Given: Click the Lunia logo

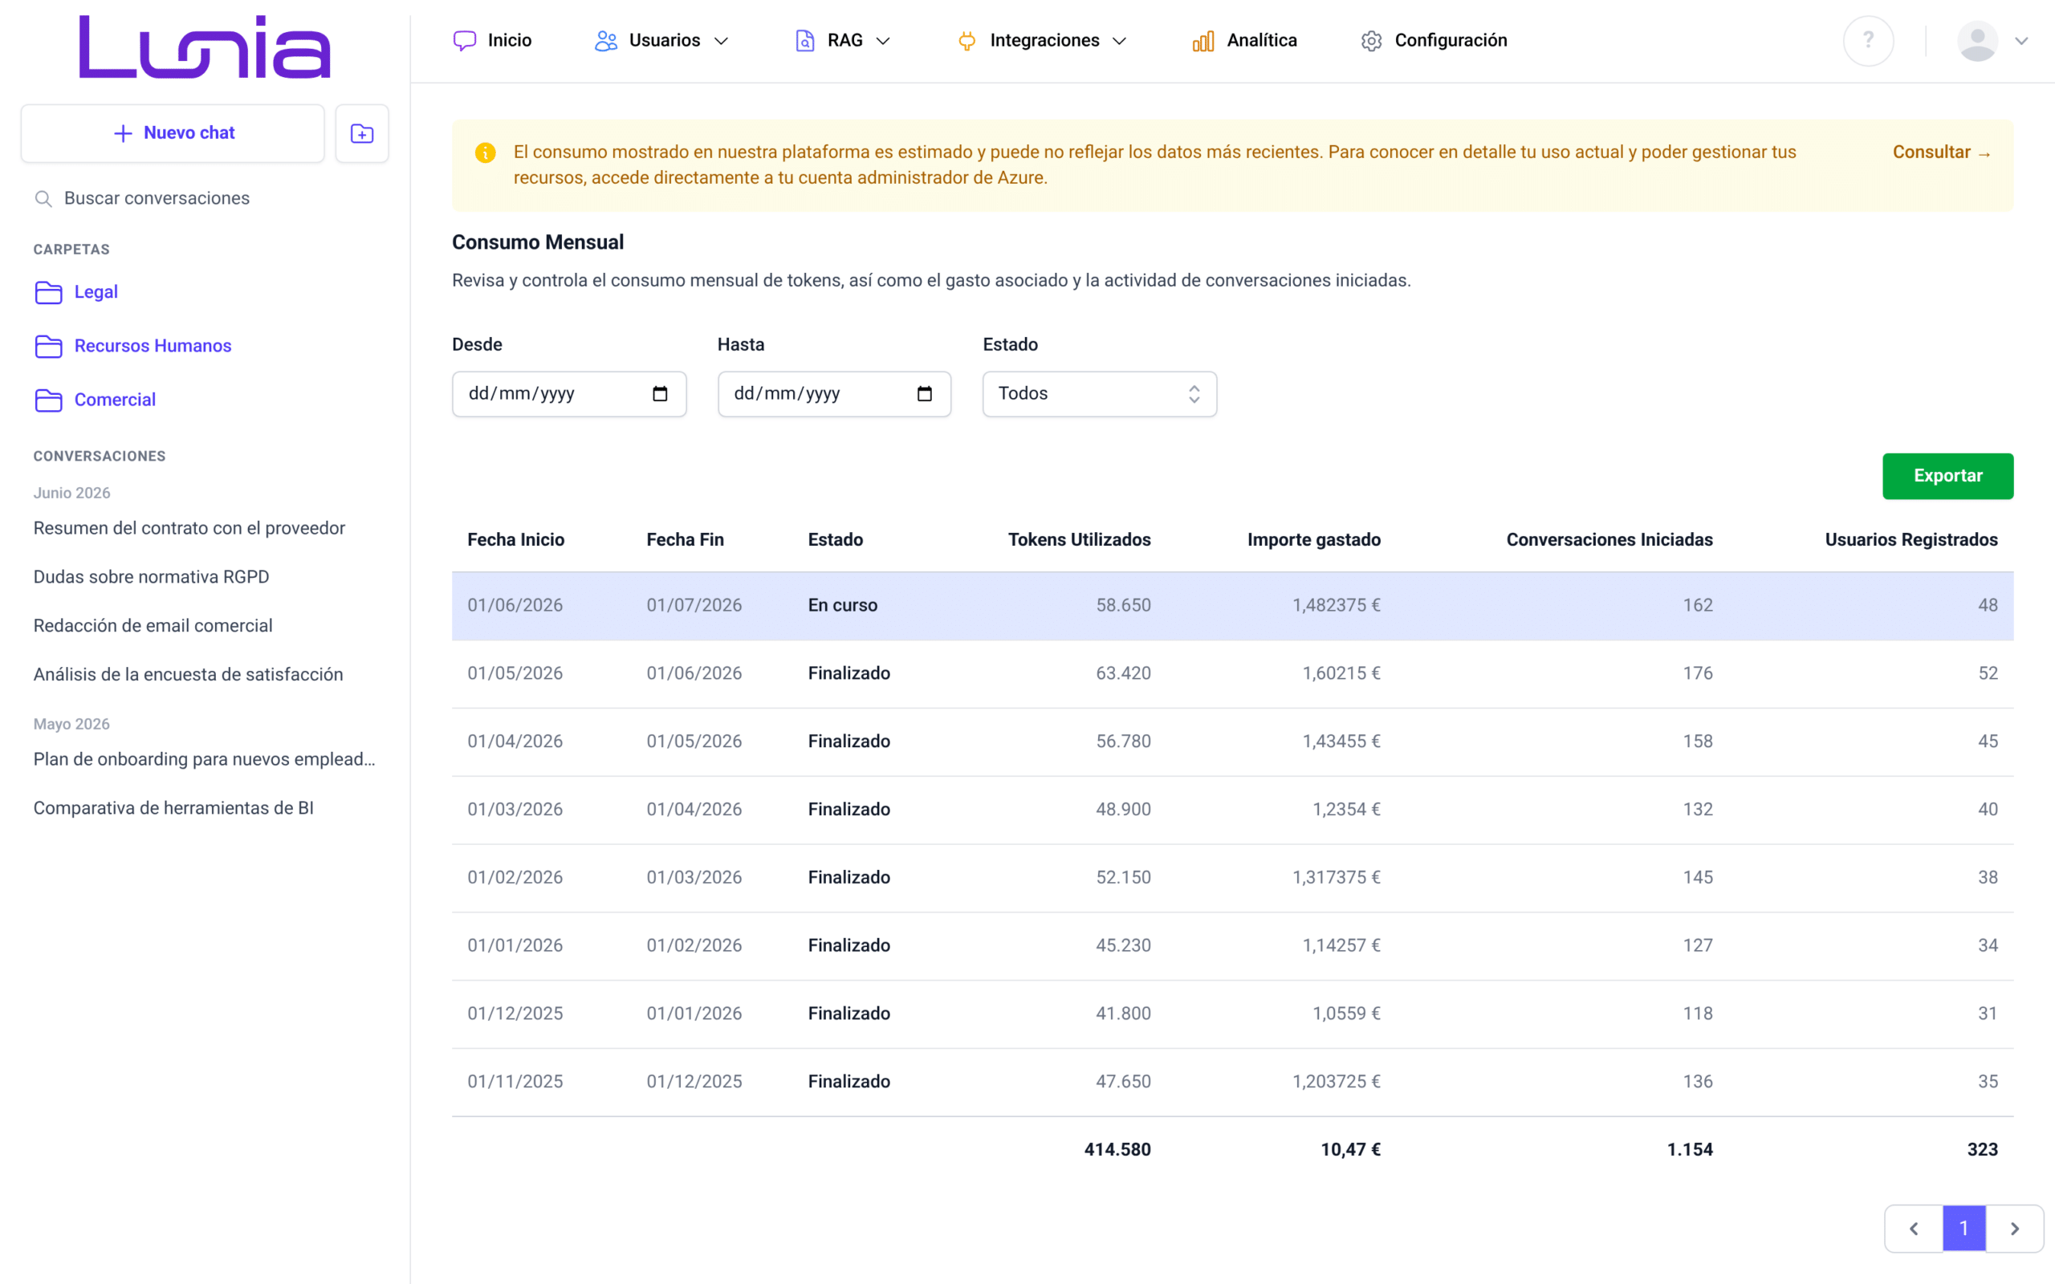Looking at the screenshot, I should 205,47.
